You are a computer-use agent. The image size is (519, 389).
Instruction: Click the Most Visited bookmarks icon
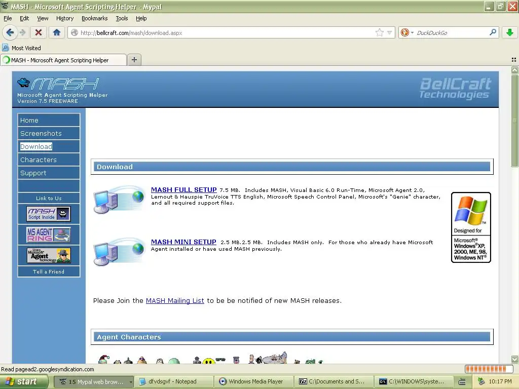(5, 48)
